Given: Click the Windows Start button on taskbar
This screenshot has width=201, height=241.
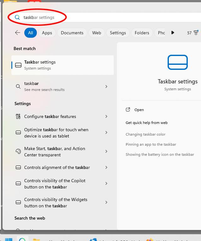Looking at the screenshot, I should 9,240.
